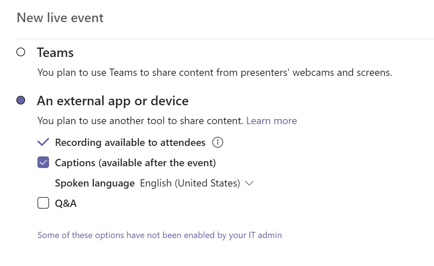Open the English (United States) language selector
Screen dimensions: 434x266
coord(190,183)
